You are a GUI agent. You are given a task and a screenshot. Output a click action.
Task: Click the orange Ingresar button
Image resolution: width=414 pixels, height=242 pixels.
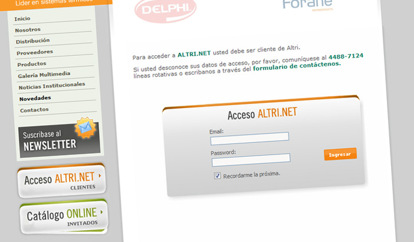coord(340,154)
